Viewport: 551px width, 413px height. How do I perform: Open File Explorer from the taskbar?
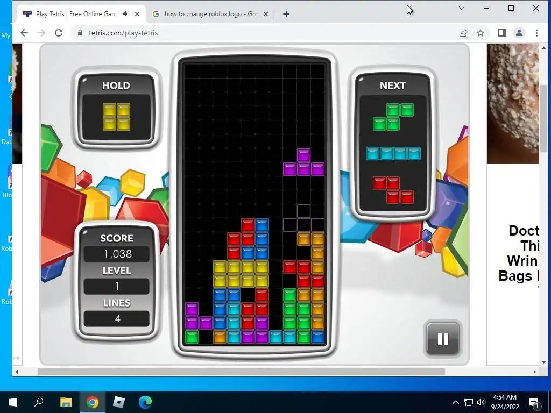click(66, 402)
